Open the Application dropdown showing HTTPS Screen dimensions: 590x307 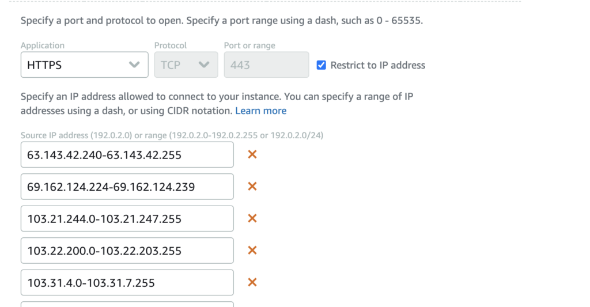85,65
